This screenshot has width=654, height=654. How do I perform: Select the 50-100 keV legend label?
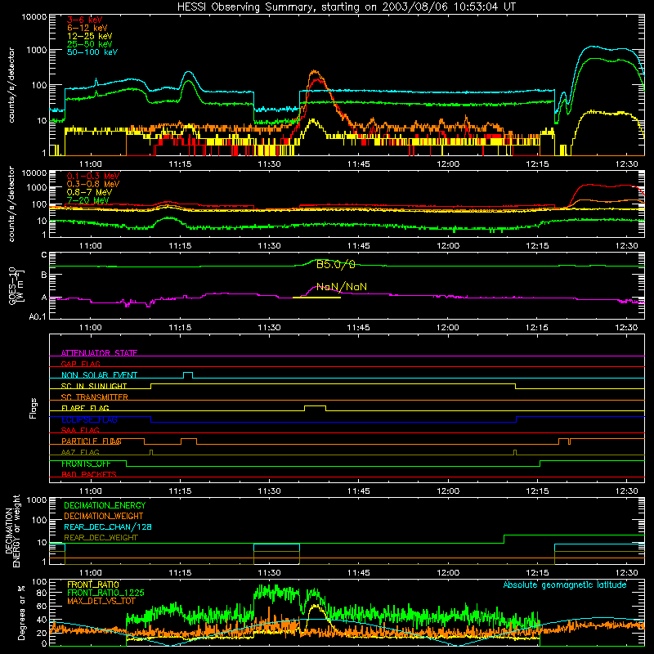click(92, 52)
